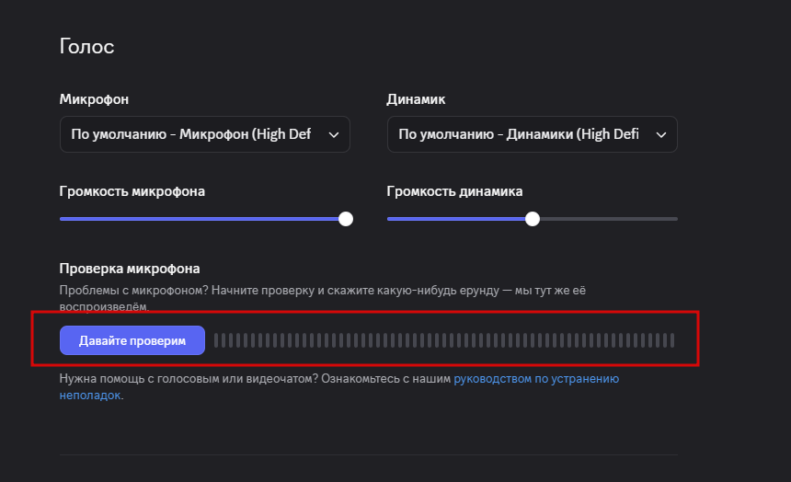Open the Микрофон input device dropdown
Viewport: 791px width, 482px height.
pos(204,134)
